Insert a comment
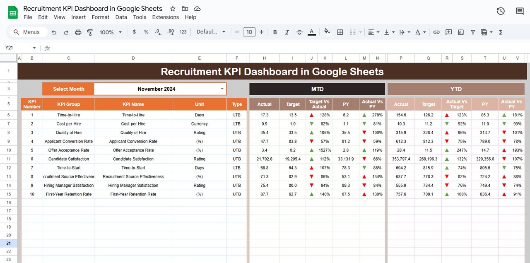Viewport: 530px width, 263px height. coord(448,32)
